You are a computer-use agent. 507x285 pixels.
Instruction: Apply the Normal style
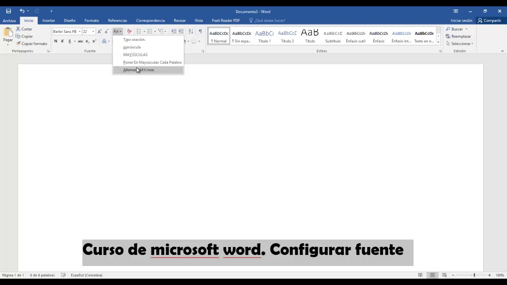tap(219, 36)
